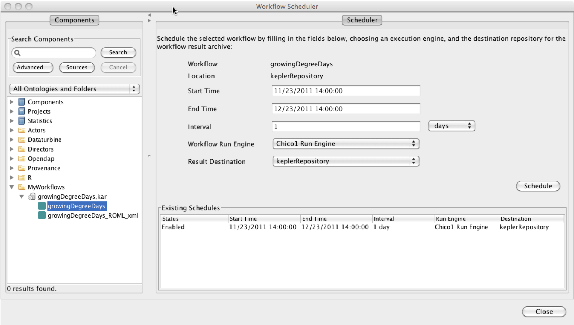
Task: Click the Enabled status in Existing Schedules
Action: pos(173,227)
